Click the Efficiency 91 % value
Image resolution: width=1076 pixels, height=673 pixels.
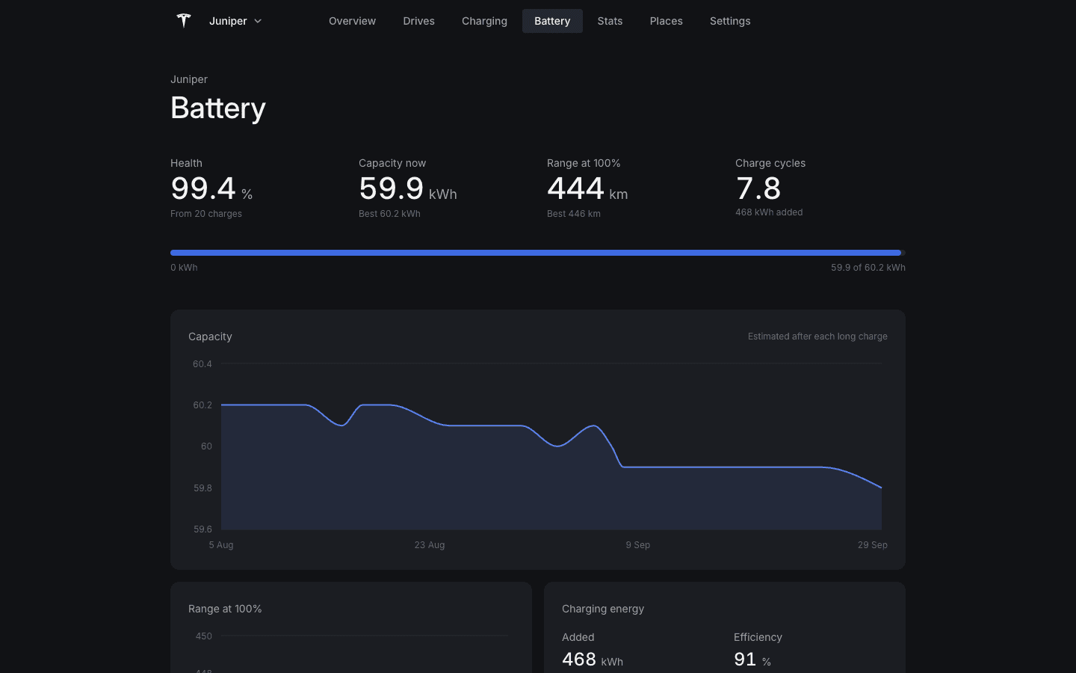coord(752,660)
